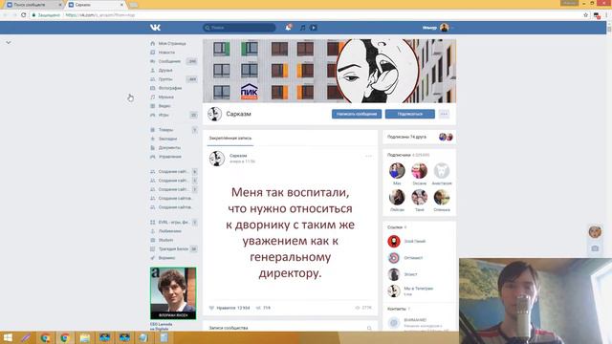Open Управление in the left menu

click(x=170, y=157)
